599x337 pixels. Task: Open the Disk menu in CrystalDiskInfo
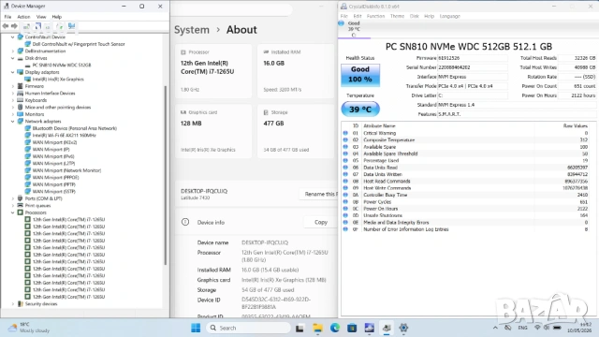[x=415, y=16]
